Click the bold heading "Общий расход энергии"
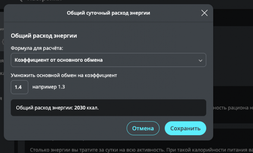Image resolution: width=253 pixels, height=153 pixels. 44,36
